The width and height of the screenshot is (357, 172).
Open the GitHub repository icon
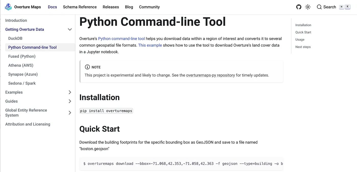click(x=299, y=7)
